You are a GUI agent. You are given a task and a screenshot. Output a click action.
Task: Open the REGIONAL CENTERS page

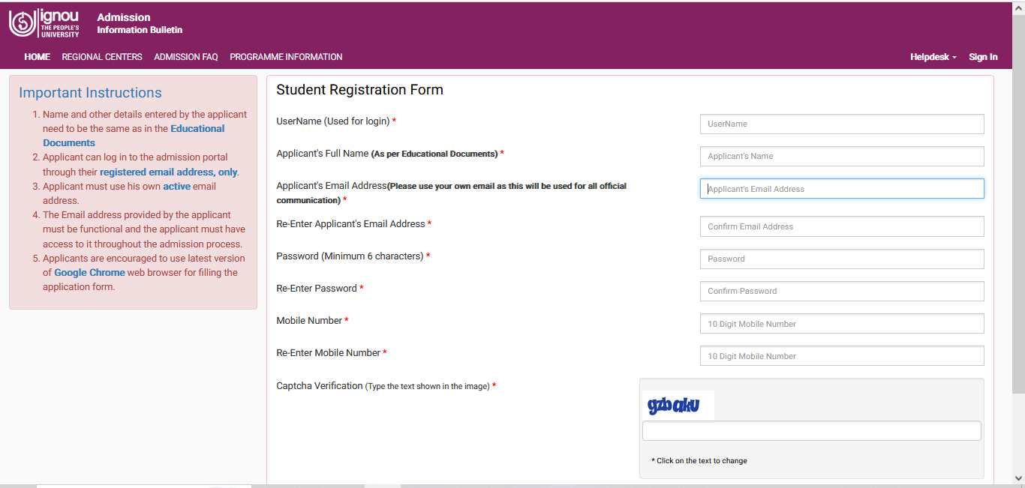pos(102,57)
